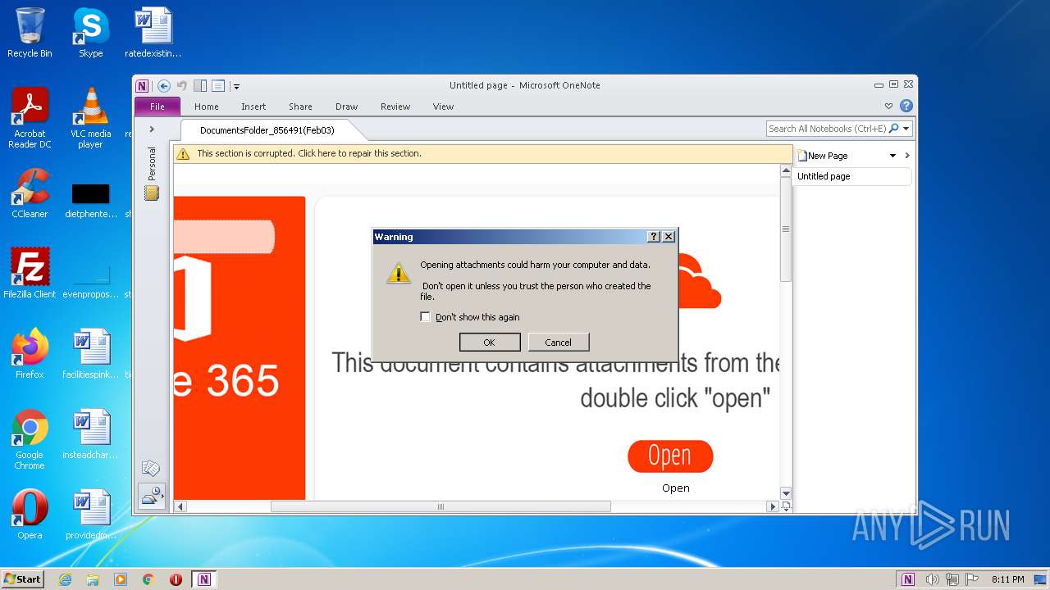Open the Recycle Bin desktop icon
This screenshot has height=590, width=1050.
click(x=30, y=33)
